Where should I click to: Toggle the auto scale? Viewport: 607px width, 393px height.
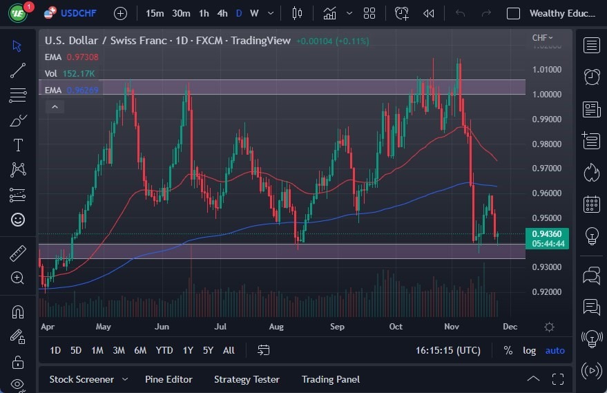(x=555, y=350)
